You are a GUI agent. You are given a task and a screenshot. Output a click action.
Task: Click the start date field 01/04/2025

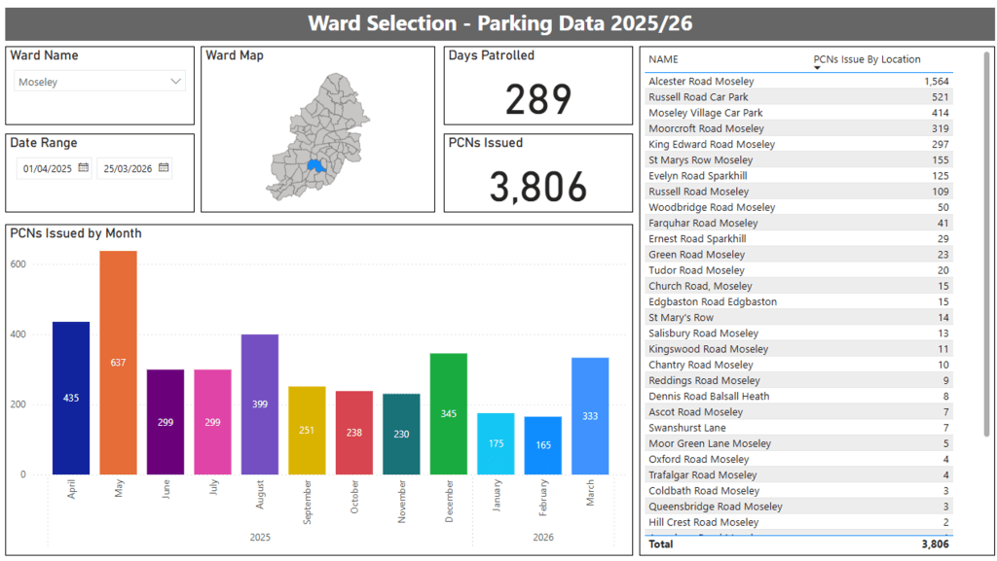click(x=47, y=168)
